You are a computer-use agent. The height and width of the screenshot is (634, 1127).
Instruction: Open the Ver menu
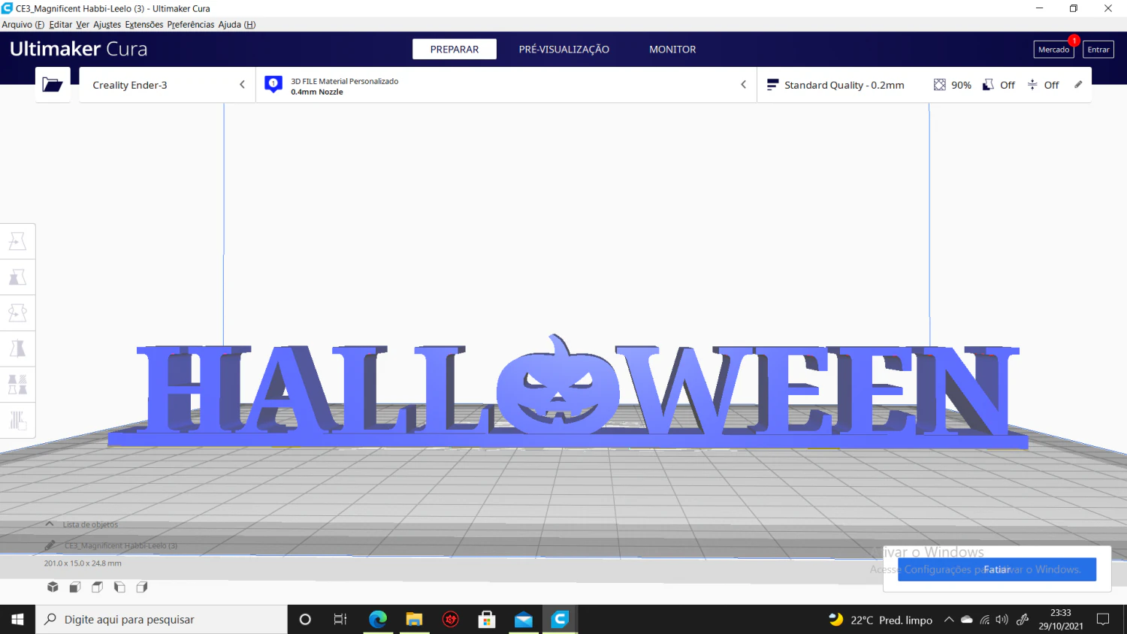(x=83, y=25)
